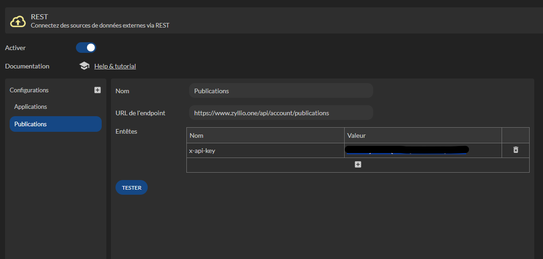Click the Configurations panel heading
This screenshot has width=543, height=259.
(29, 90)
